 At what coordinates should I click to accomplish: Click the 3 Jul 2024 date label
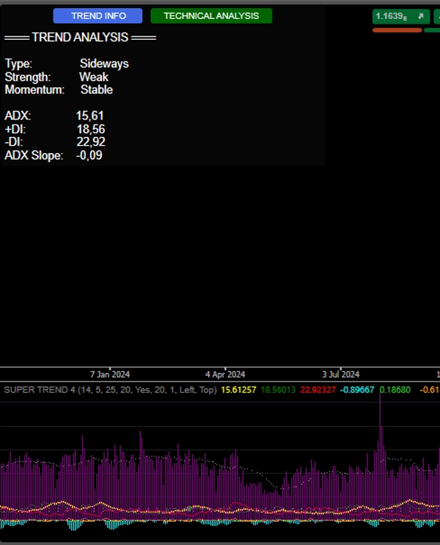pyautogui.click(x=340, y=374)
